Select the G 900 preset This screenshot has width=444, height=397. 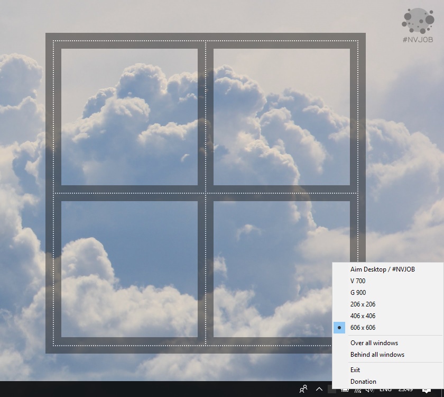(x=387, y=293)
